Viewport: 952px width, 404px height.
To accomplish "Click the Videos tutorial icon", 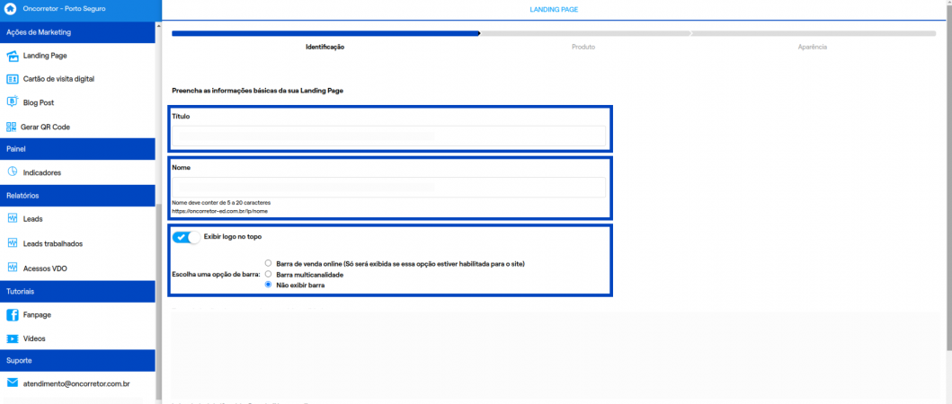I will pyautogui.click(x=13, y=338).
